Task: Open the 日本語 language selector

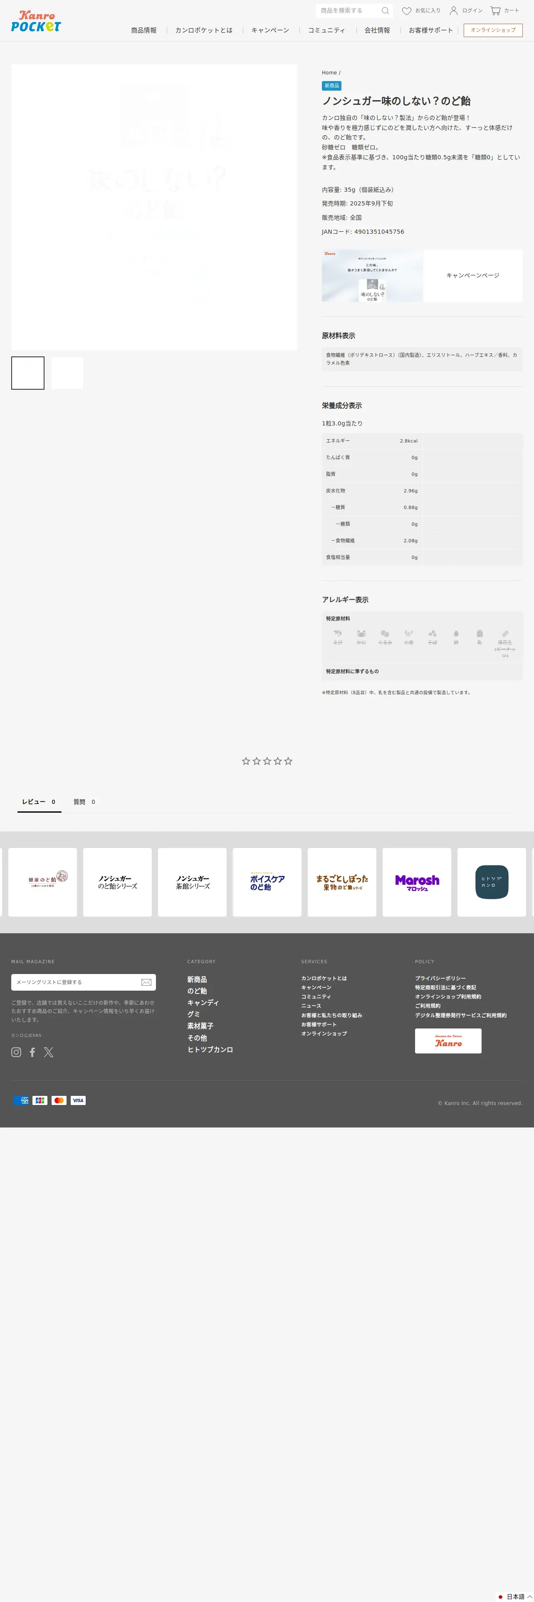Action: [x=515, y=1597]
